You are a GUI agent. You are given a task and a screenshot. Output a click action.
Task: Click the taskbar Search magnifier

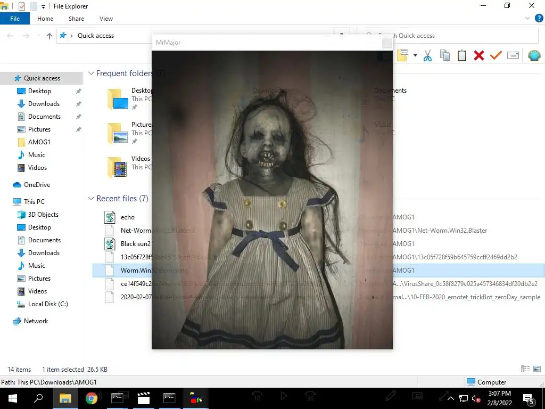click(38, 398)
